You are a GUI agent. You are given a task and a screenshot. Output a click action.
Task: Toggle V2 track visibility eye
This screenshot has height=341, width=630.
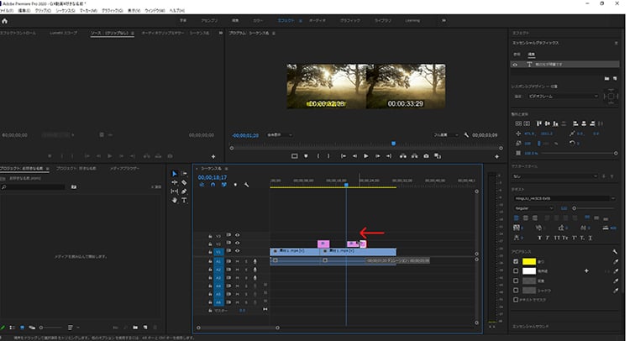[237, 243]
